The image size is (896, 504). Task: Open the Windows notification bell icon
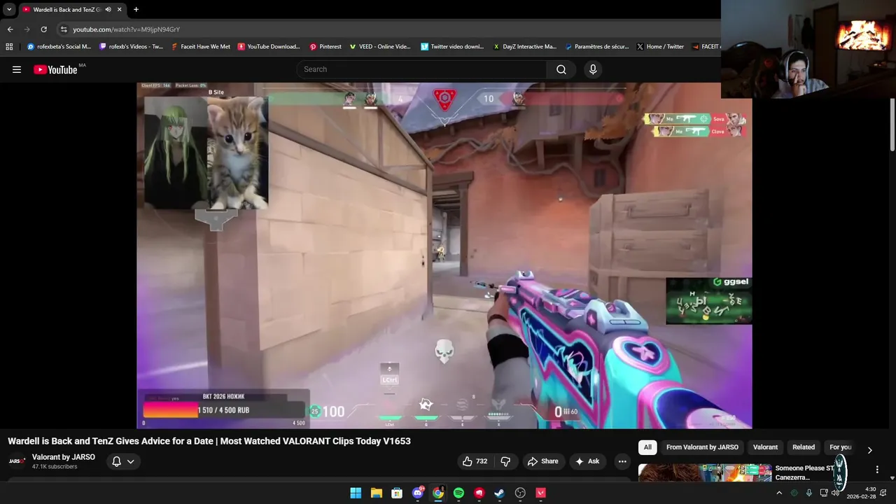883,493
